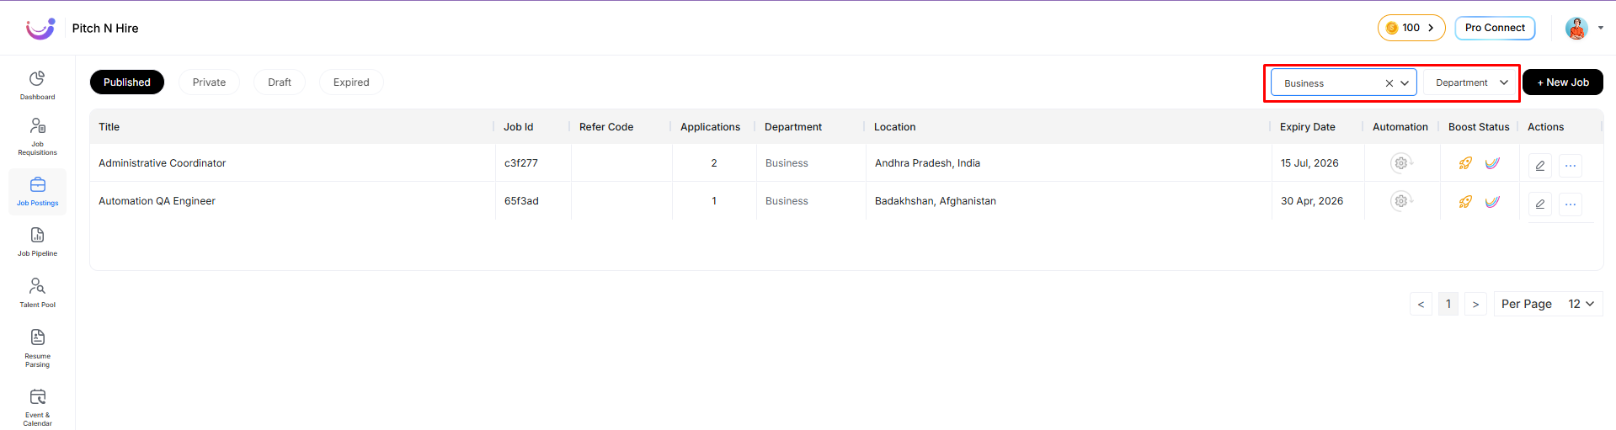This screenshot has width=1616, height=430.
Task: Click job id 65f3ad
Action: [521, 201]
